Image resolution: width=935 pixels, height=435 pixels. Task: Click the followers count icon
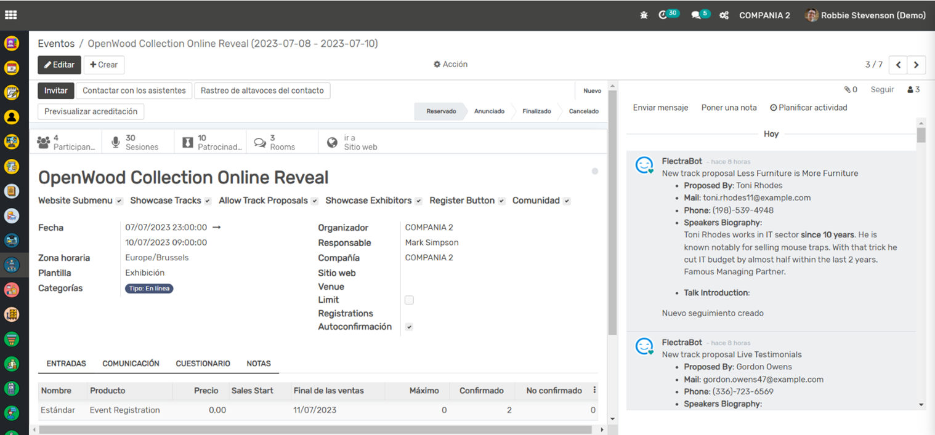(x=913, y=90)
